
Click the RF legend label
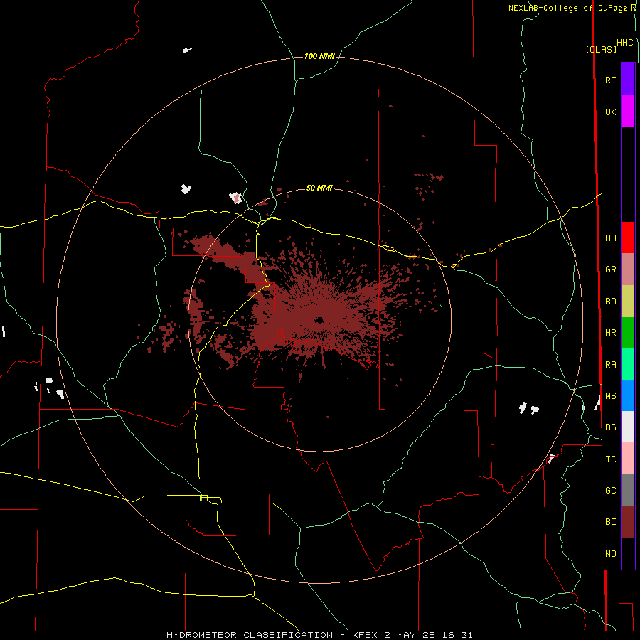click(x=610, y=80)
